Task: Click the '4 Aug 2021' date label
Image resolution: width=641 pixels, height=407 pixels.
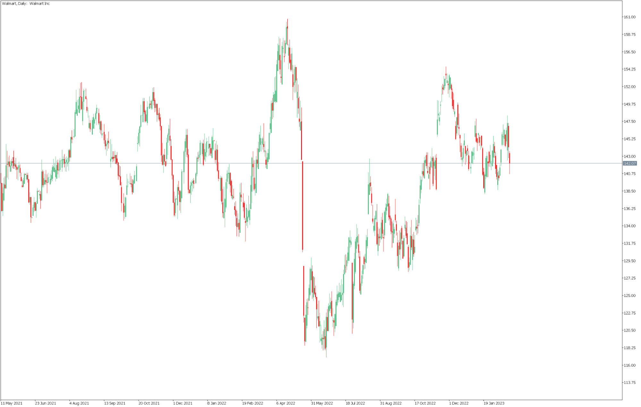Action: pyautogui.click(x=79, y=403)
